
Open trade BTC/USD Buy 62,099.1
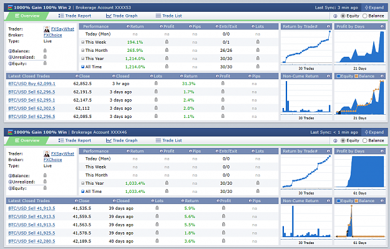[x=32, y=84]
